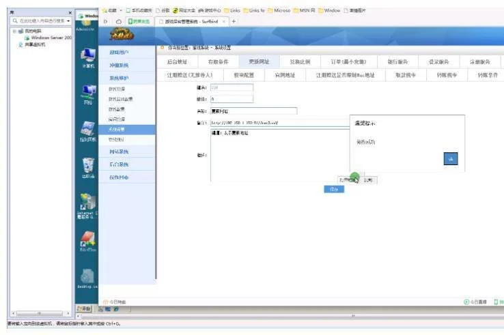Close the Surfbird management system tab
Screen dimensions: 504x335
pyautogui.click(x=223, y=21)
